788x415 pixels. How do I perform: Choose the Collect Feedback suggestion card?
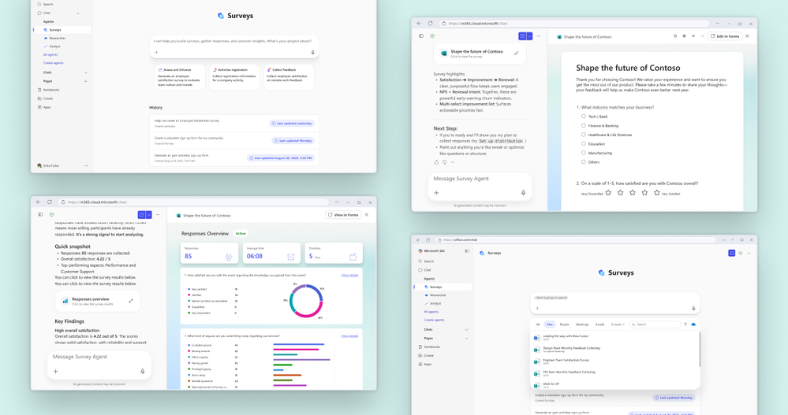289,76
